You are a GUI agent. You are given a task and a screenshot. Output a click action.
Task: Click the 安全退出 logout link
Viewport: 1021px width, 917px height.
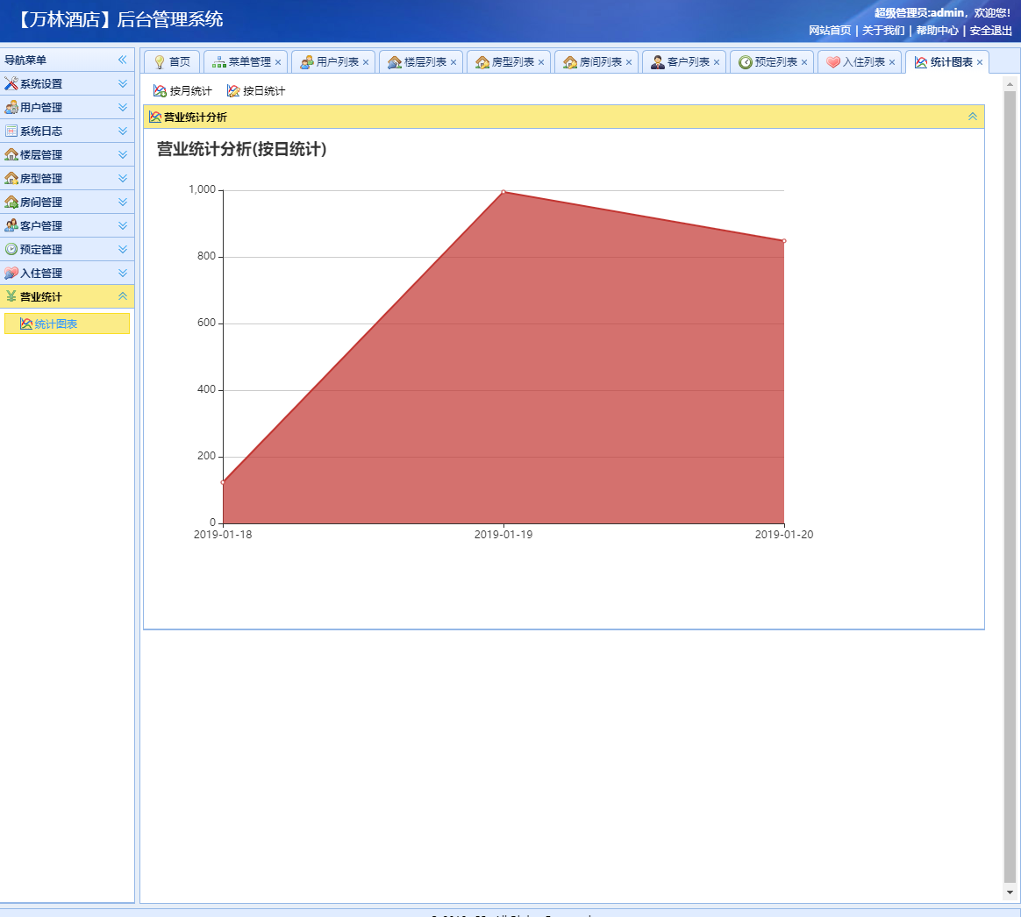coord(990,31)
